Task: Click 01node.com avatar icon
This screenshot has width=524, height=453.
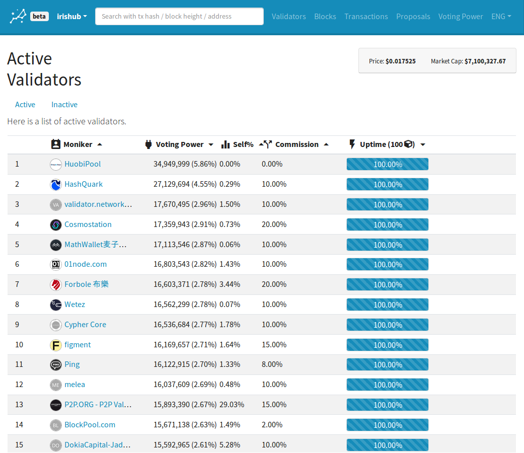Action: [56, 265]
